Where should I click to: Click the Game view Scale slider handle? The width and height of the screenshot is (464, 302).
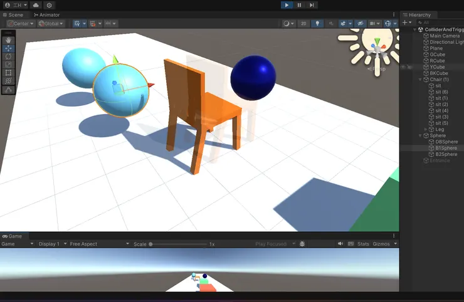click(x=150, y=244)
